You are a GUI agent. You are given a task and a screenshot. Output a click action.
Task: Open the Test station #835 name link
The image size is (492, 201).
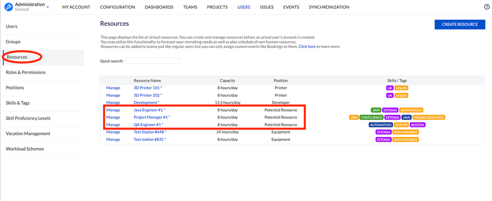(150, 139)
